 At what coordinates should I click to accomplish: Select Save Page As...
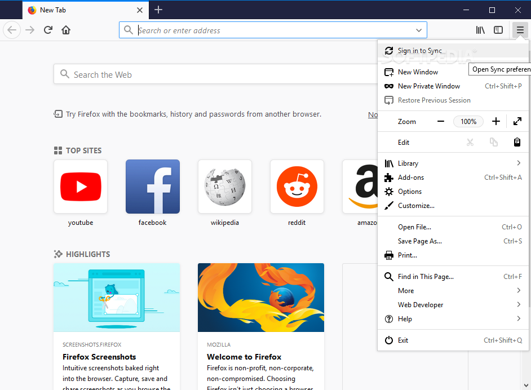point(453,241)
